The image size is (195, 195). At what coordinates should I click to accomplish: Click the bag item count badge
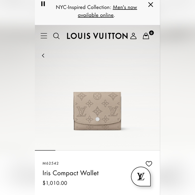coord(151,33)
